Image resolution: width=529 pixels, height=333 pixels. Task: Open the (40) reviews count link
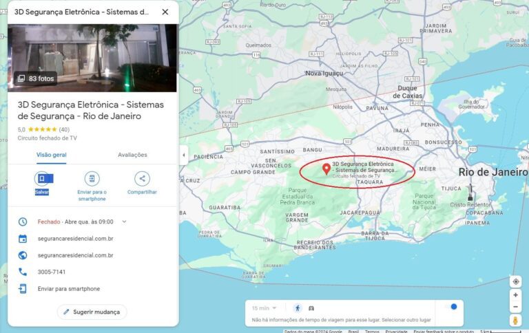pos(64,129)
